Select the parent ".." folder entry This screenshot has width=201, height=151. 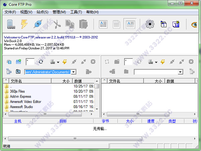[x=11, y=86]
